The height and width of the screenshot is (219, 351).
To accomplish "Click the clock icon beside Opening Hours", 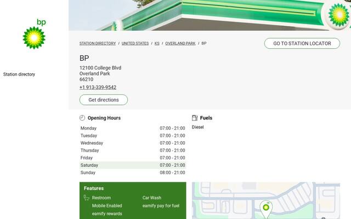I will coord(82,118).
